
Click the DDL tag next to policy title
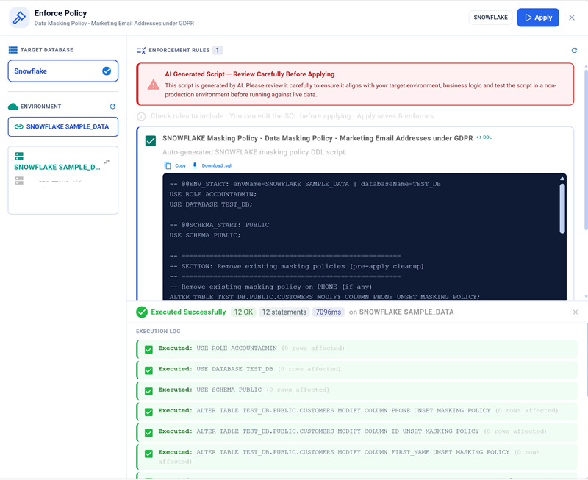(484, 137)
